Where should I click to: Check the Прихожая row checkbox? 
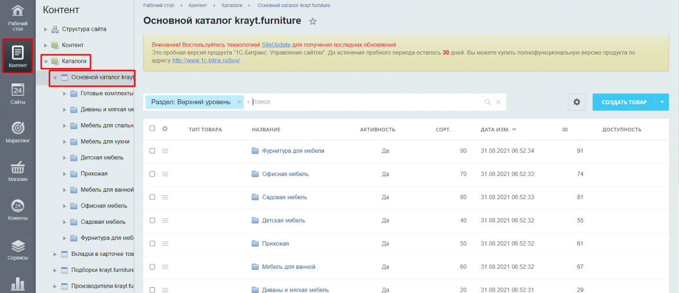[152, 244]
